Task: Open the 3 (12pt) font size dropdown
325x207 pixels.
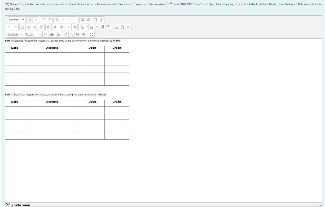Action: click(x=33, y=34)
